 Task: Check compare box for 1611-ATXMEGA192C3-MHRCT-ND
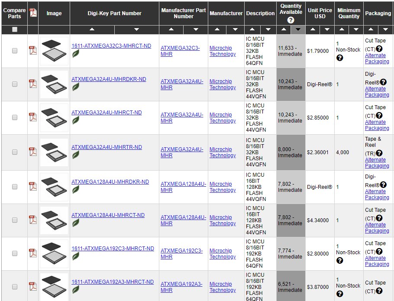pyautogui.click(x=15, y=253)
